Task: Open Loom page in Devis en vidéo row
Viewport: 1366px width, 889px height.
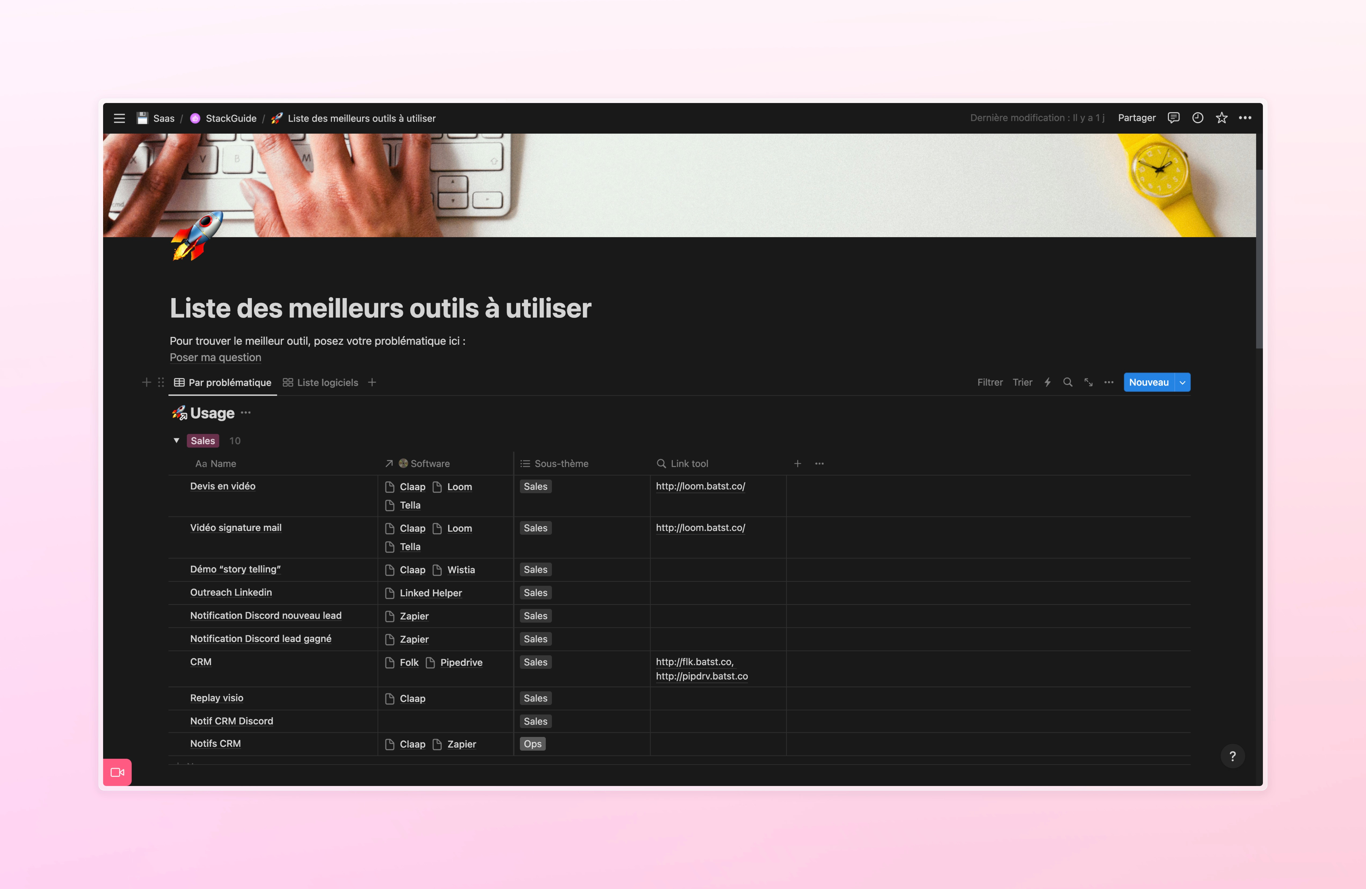Action: (452, 486)
